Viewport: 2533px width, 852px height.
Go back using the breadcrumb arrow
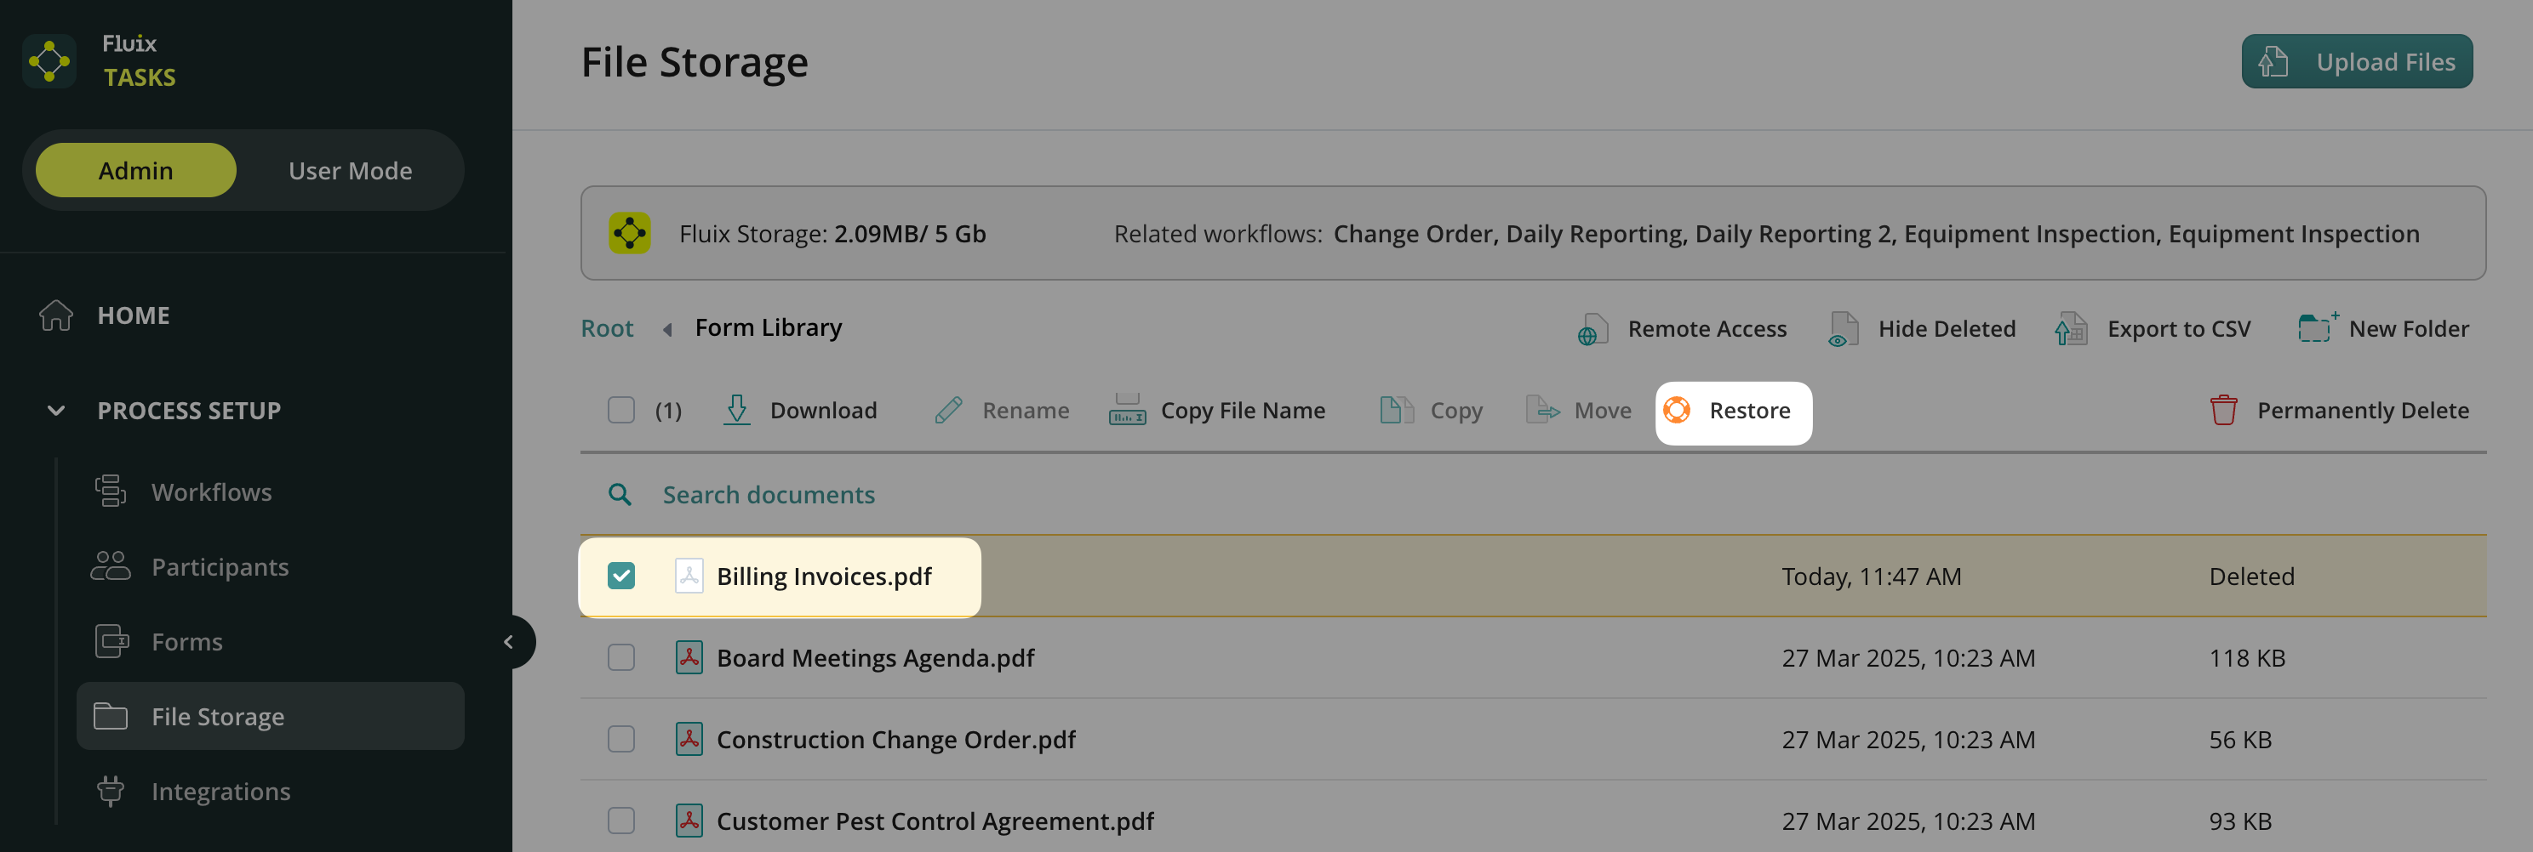667,329
